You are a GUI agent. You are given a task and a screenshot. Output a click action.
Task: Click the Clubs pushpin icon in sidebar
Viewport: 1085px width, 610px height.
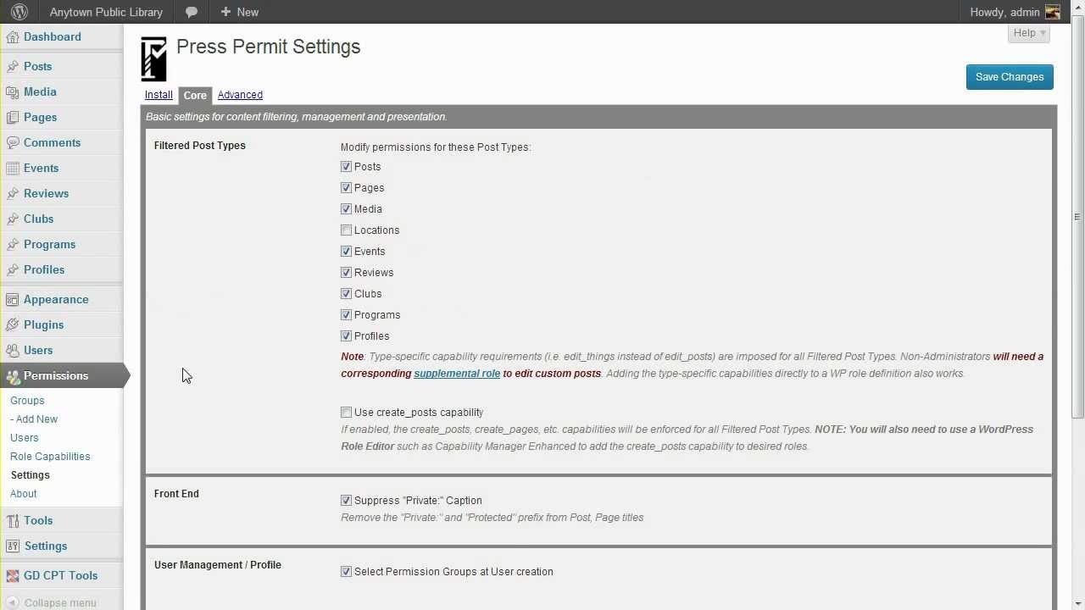(13, 219)
